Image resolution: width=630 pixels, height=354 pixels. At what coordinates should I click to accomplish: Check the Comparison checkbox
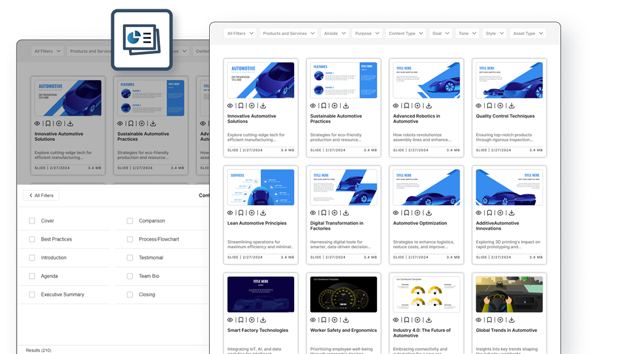[130, 221]
